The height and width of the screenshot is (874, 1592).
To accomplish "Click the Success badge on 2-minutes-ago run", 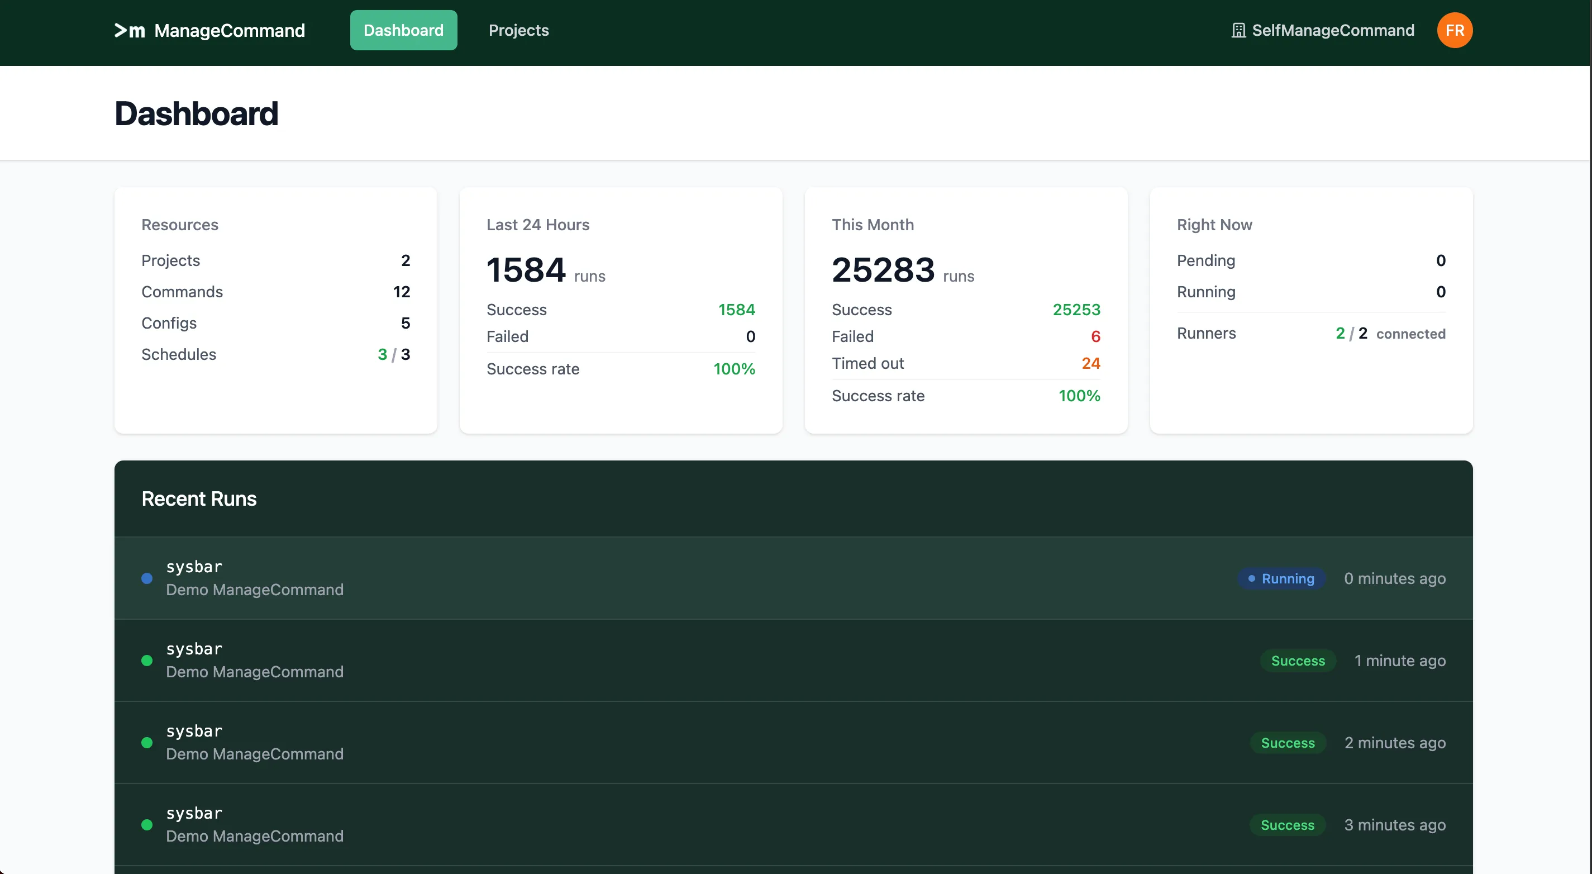I will click(1288, 743).
